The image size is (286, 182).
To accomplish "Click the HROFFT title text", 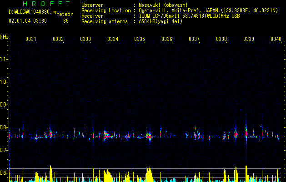I will point(47,4).
